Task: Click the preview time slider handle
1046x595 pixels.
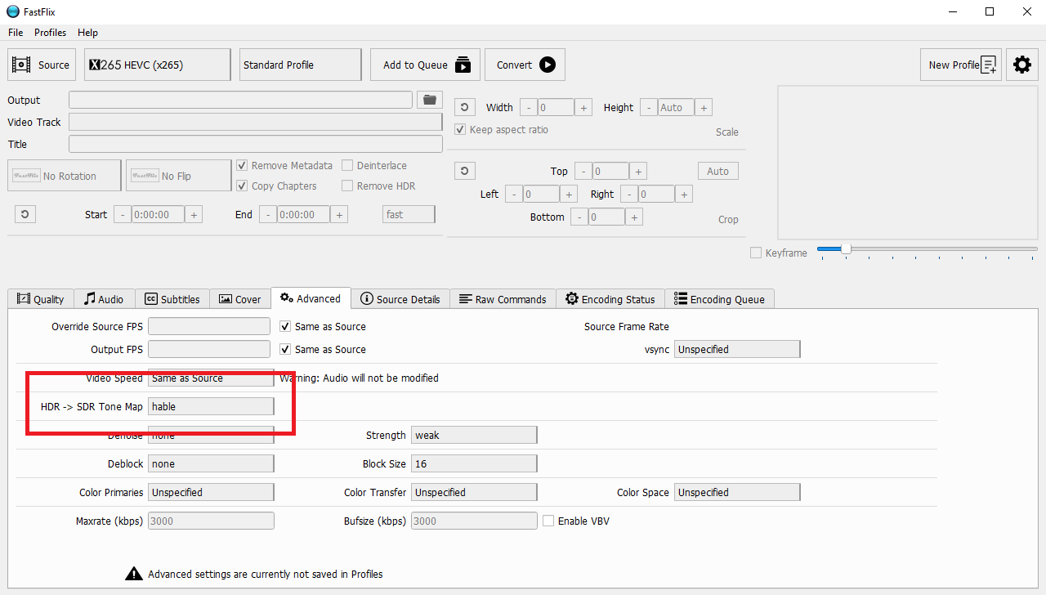Action: click(x=846, y=248)
